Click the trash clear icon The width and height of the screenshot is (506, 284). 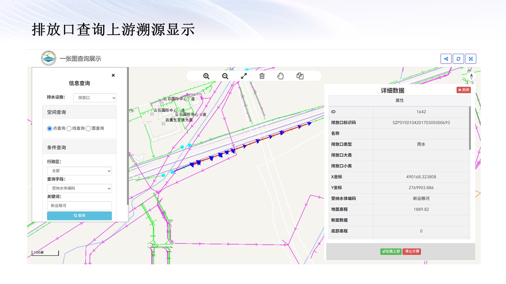coord(262,76)
